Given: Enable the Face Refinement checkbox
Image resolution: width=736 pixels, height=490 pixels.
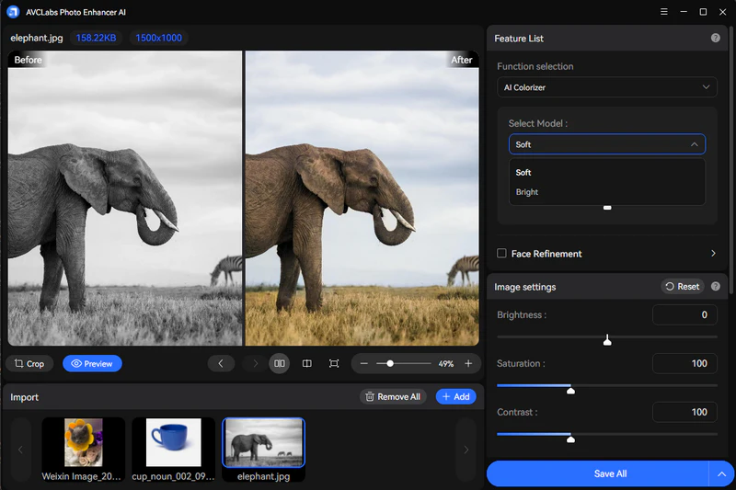Looking at the screenshot, I should click(x=502, y=254).
